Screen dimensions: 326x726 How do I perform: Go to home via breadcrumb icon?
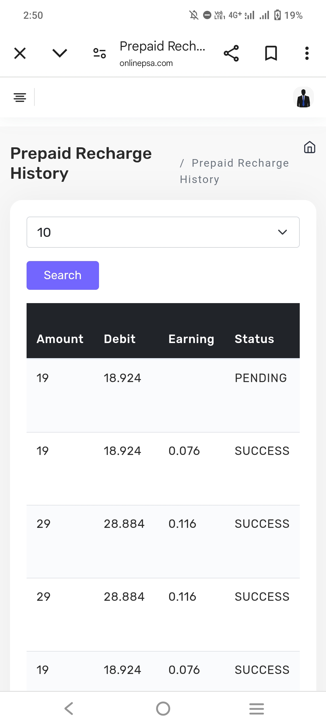[309, 147]
